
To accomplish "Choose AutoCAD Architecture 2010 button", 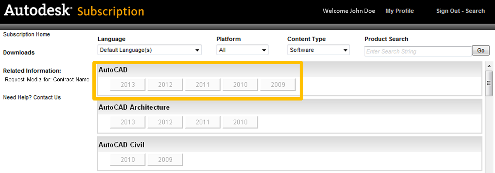I will (240, 122).
